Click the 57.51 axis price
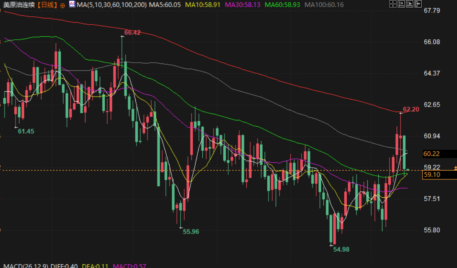 coord(431,199)
